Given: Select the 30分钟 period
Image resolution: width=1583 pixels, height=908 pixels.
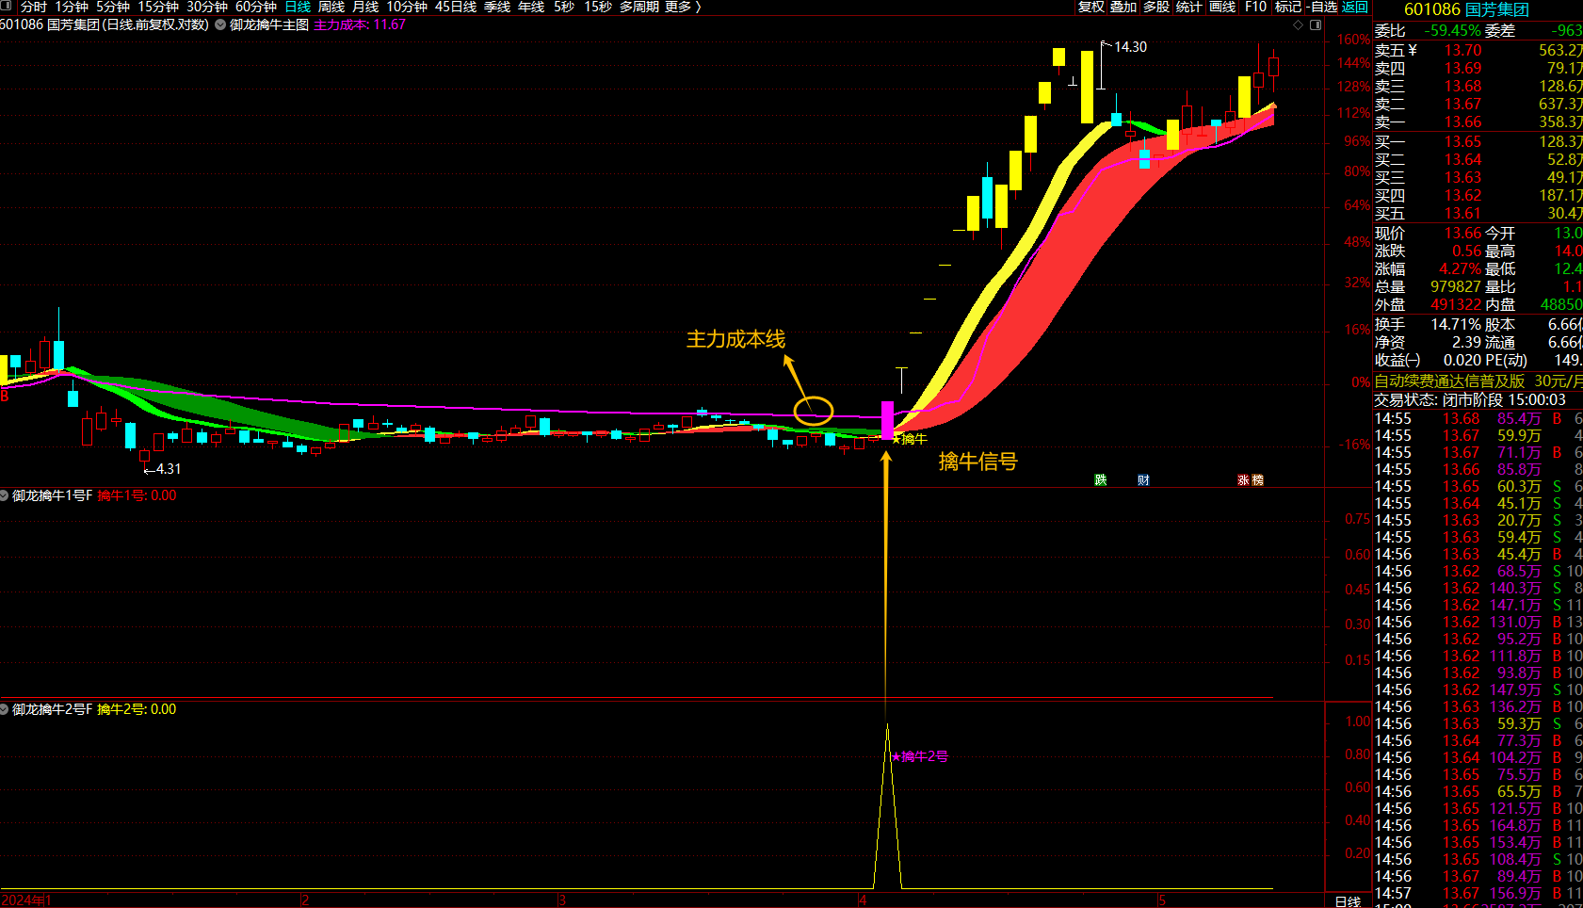Looking at the screenshot, I should 207,7.
